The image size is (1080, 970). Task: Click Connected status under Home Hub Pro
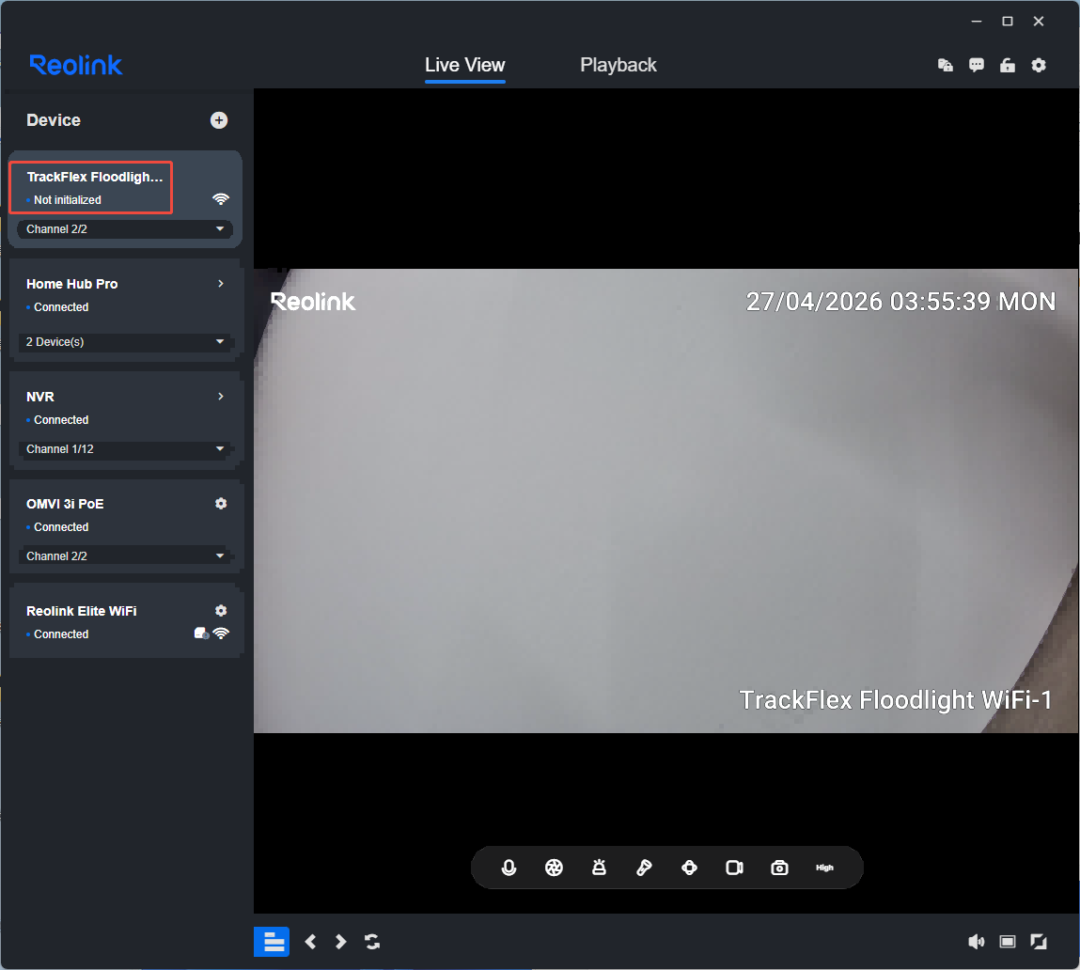click(x=61, y=307)
